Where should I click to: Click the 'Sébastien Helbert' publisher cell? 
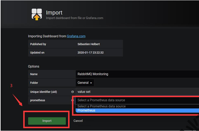(x=99, y=44)
